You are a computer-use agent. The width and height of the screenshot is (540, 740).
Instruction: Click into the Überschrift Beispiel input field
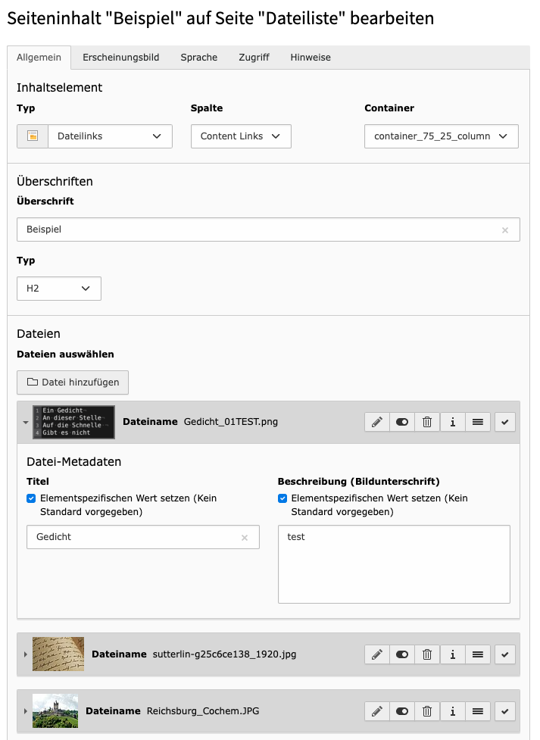pyautogui.click(x=268, y=229)
